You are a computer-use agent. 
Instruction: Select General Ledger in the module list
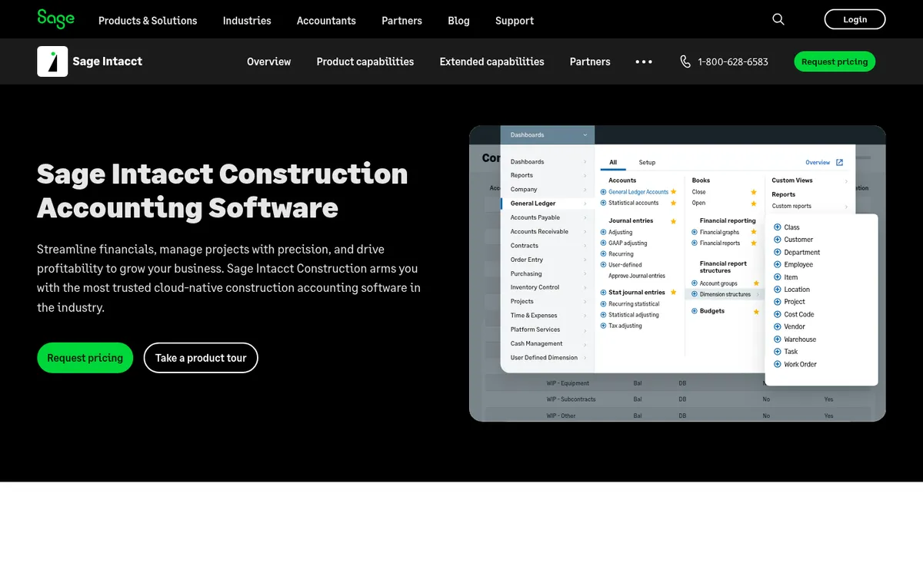547,204
